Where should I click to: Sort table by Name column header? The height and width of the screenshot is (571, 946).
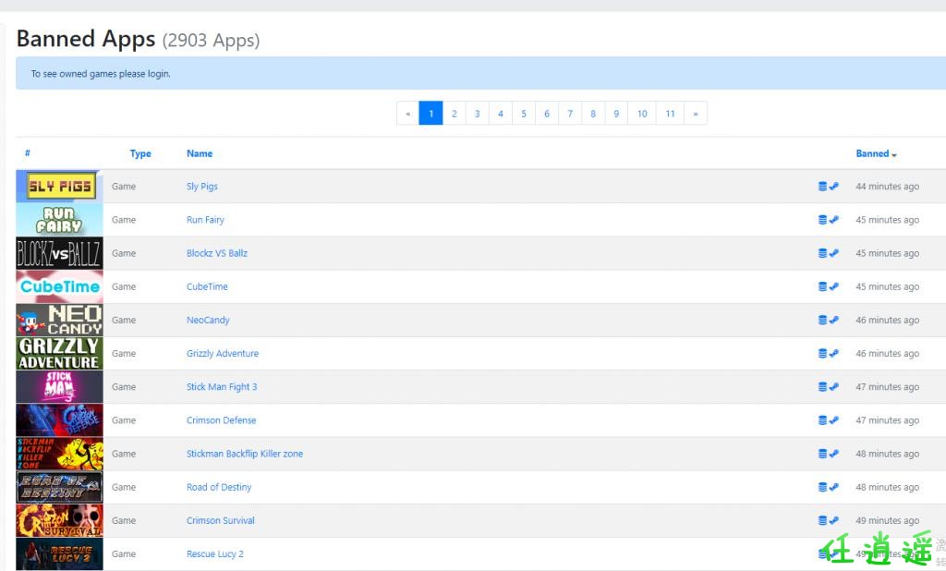coord(200,153)
